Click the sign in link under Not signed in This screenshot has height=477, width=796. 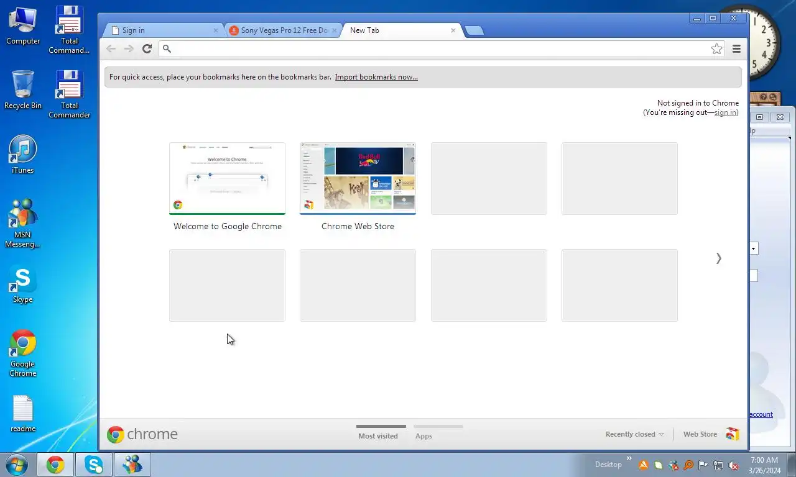[725, 112]
